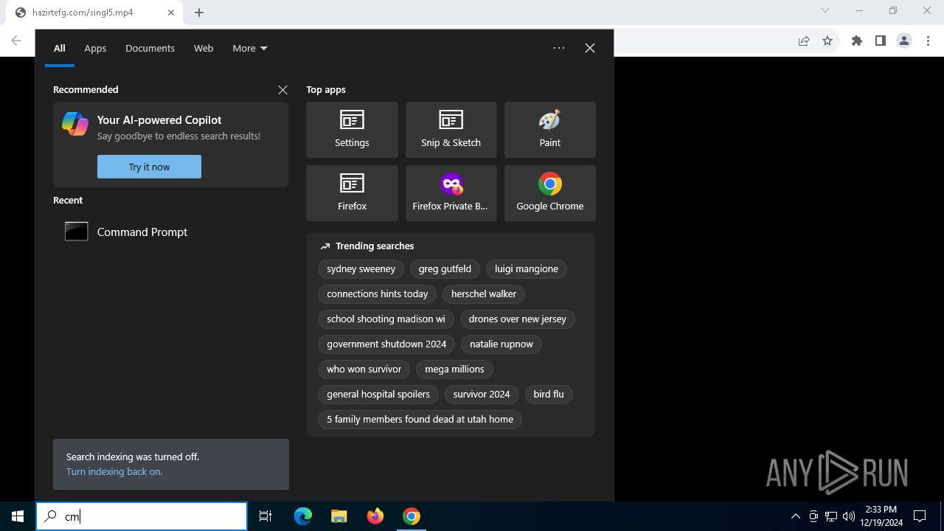
Task: Search trending 'drones over new jersey'
Action: pos(518,319)
